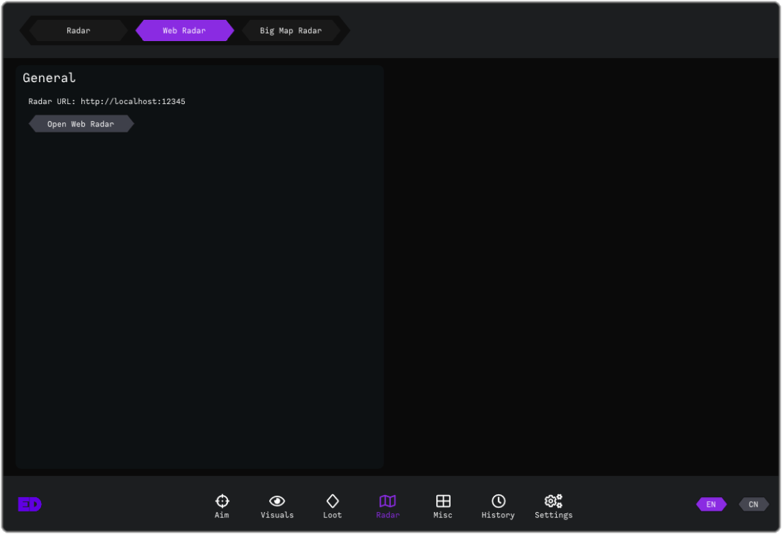Switch language to EN
Viewport: 782px width, 534px height.
coord(711,505)
